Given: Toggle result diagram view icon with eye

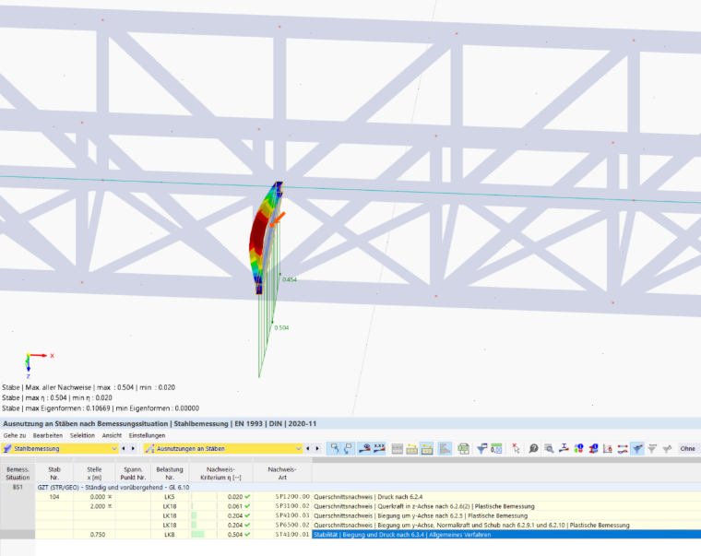Looking at the screenshot, I should point(364,448).
